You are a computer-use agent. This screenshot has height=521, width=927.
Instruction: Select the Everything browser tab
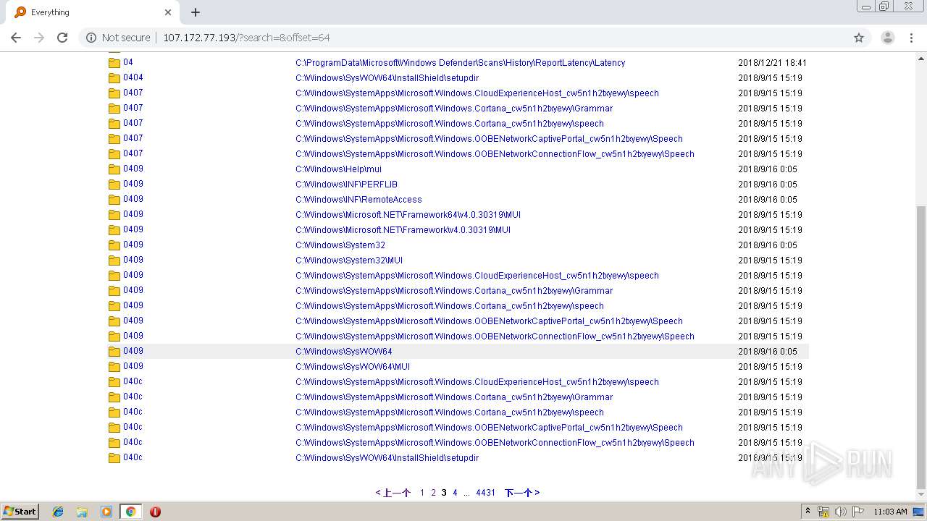pos(93,12)
